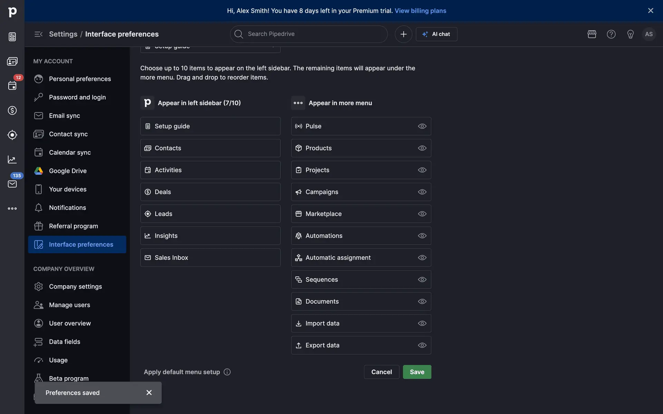663x414 pixels.
Task: Open the lightbulb tips icon
Action: tap(631, 34)
